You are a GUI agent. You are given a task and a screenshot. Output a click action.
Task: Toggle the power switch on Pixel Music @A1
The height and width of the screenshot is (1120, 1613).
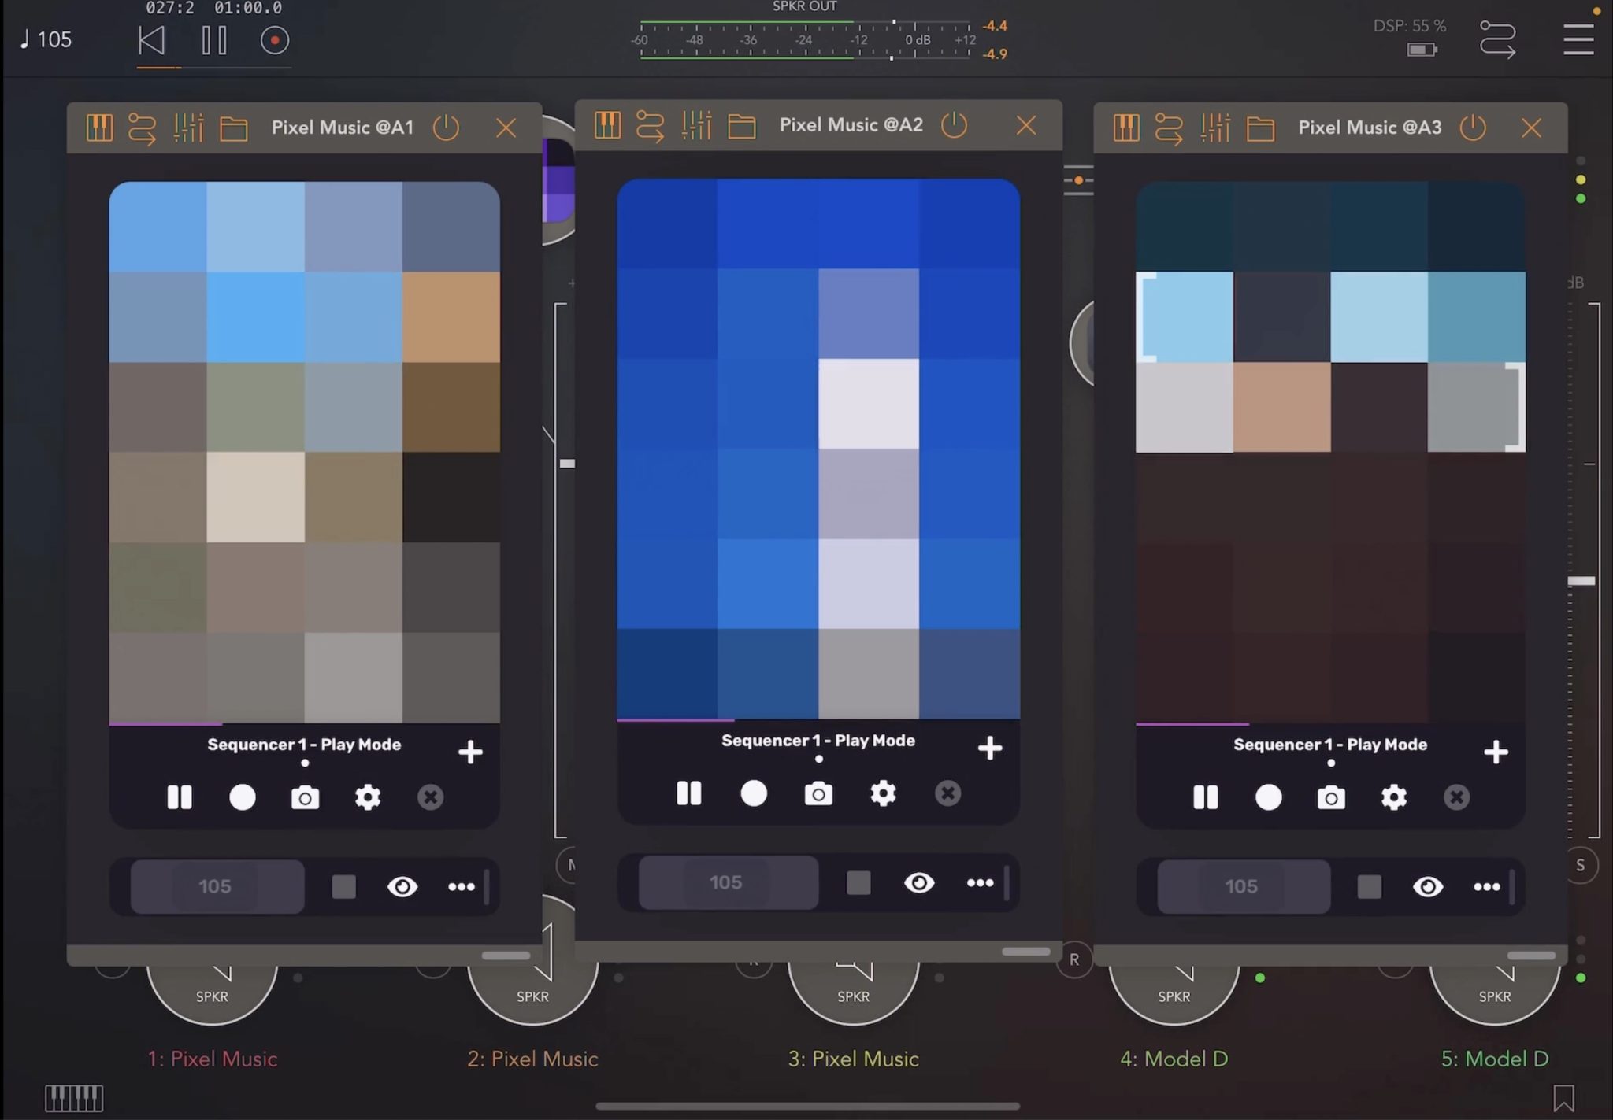pos(446,127)
